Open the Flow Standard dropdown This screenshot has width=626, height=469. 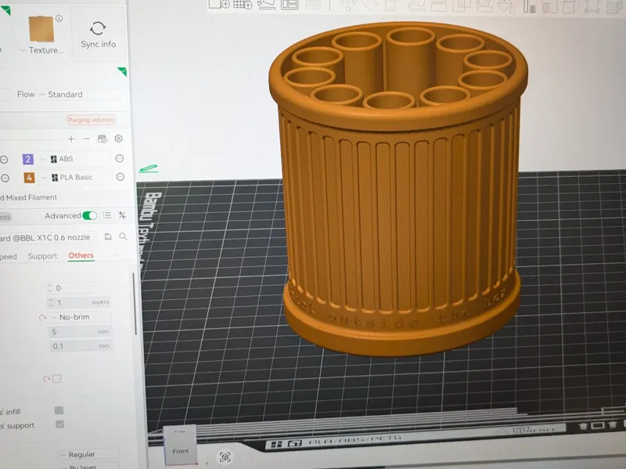[x=61, y=94]
